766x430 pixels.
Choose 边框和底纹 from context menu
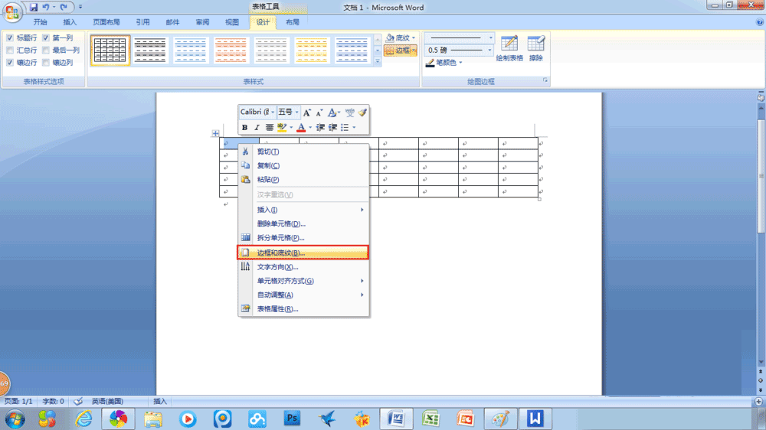(x=303, y=252)
